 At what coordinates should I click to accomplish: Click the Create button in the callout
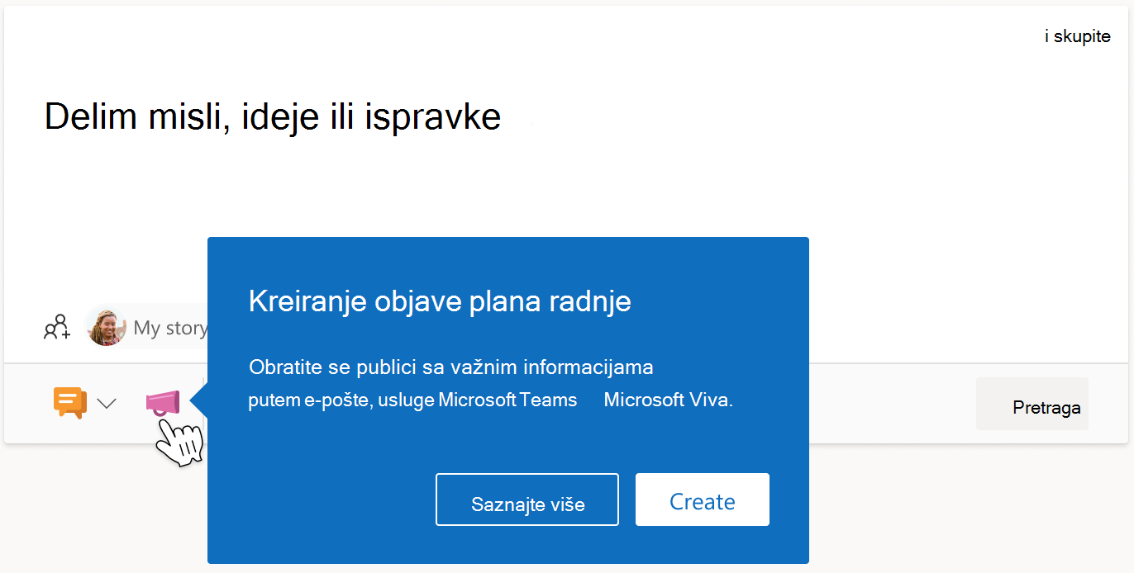(703, 500)
